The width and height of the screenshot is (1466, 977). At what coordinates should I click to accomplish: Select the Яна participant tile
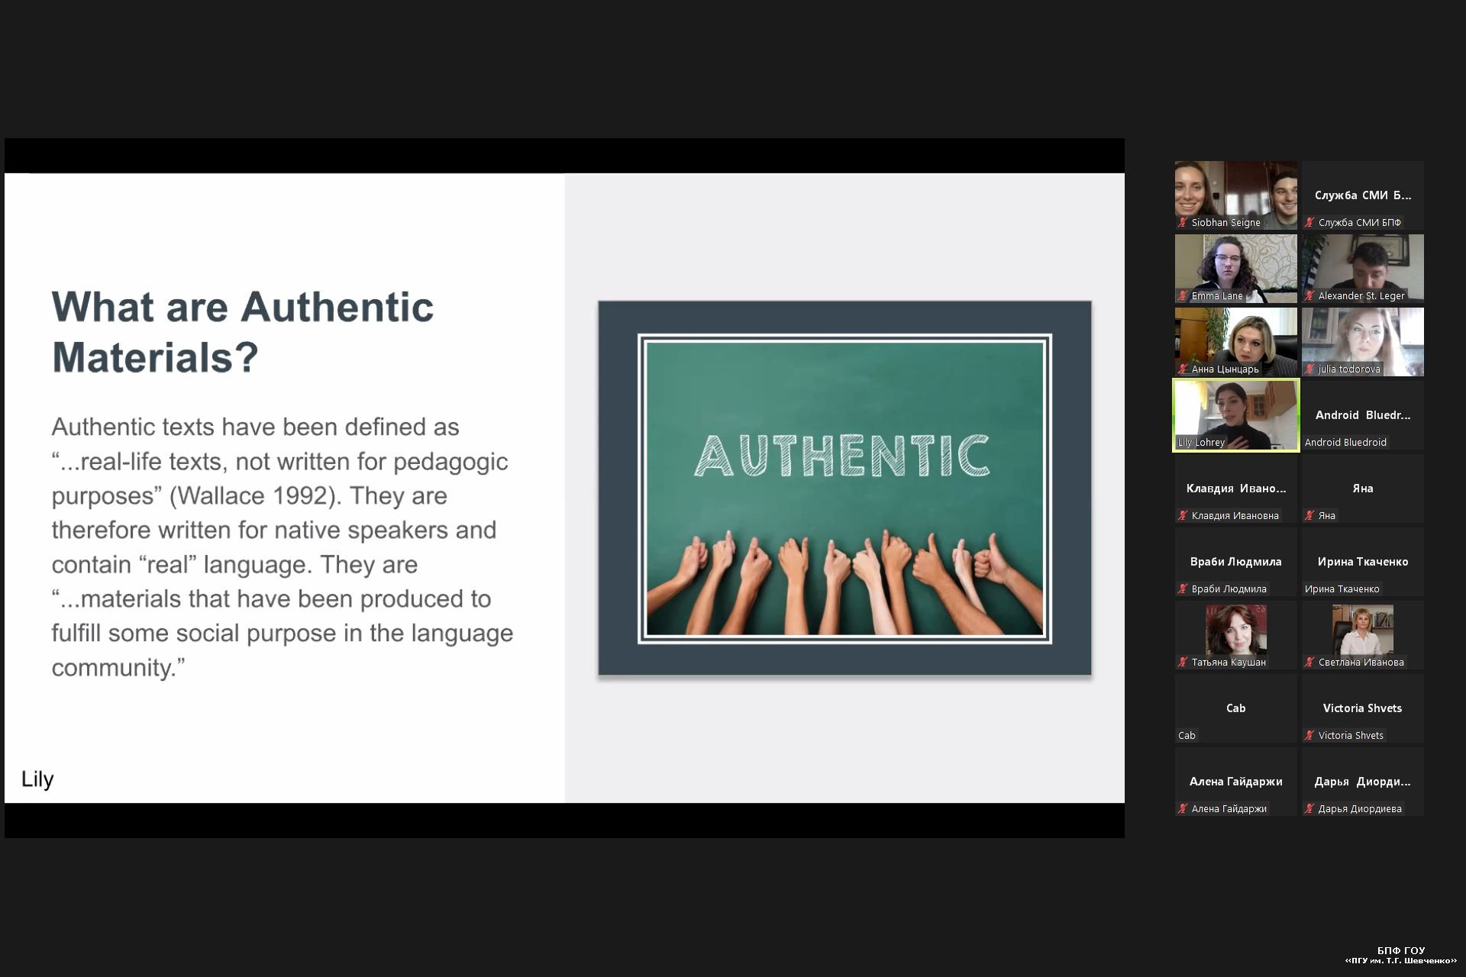tap(1363, 488)
